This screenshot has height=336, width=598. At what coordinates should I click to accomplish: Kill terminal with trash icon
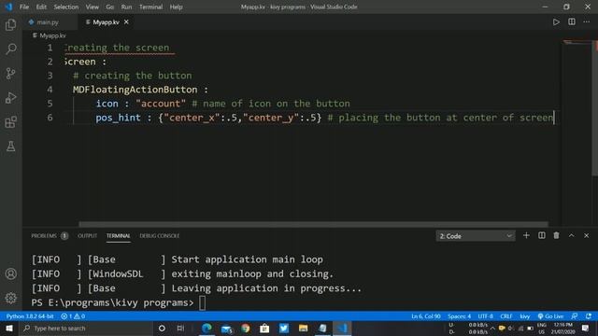556,235
